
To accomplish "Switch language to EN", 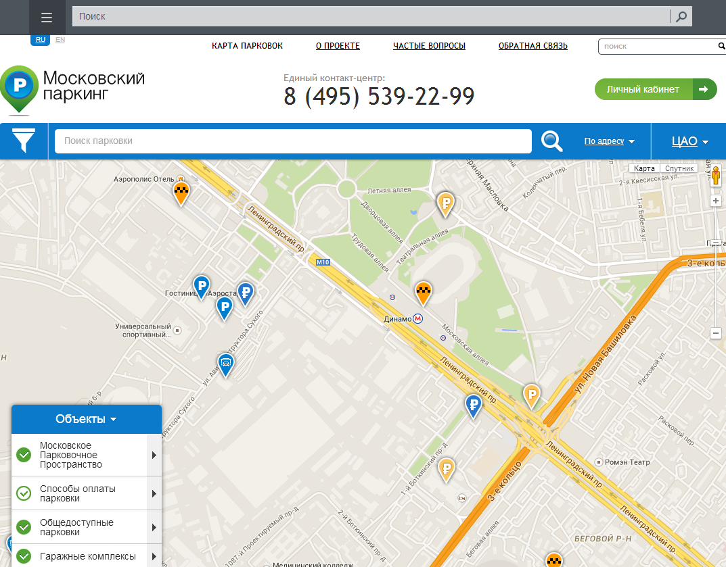I will coord(60,40).
